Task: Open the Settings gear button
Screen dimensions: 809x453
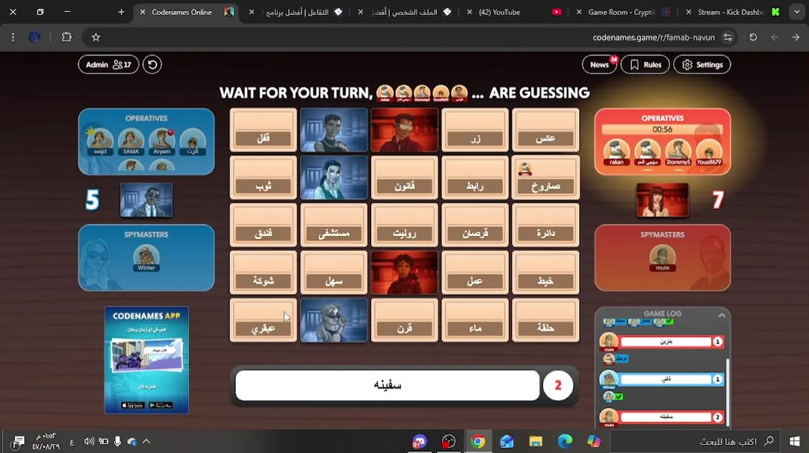Action: [x=702, y=65]
